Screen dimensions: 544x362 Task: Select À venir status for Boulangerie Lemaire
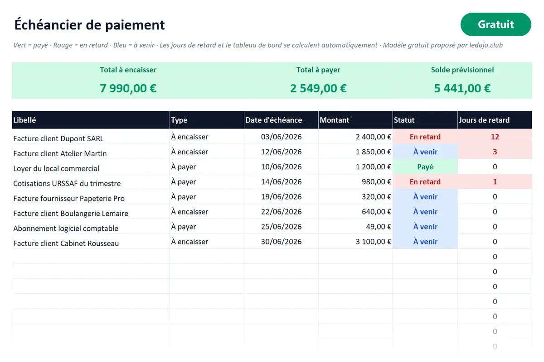[x=425, y=211]
